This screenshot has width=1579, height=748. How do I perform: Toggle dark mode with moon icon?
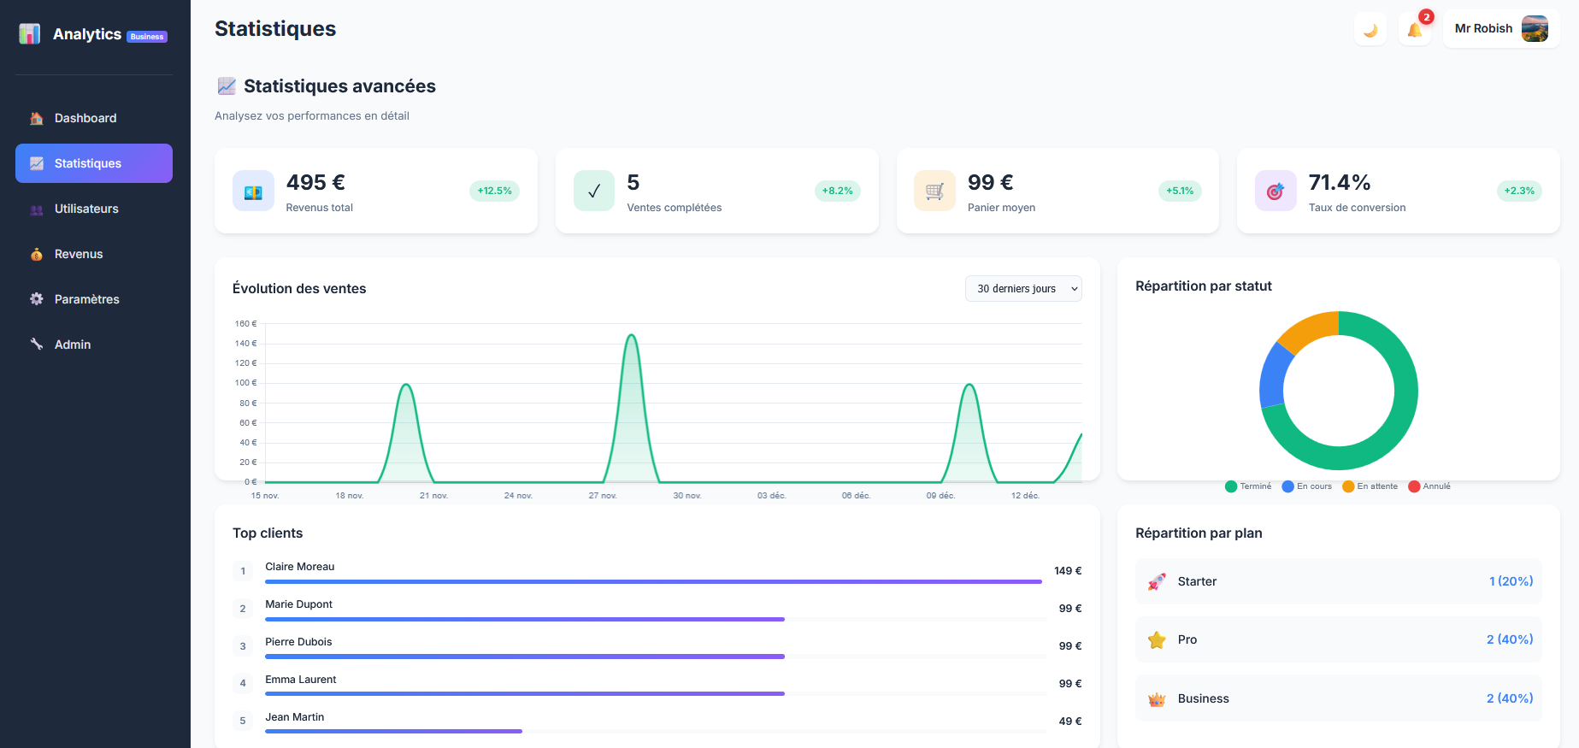pyautogui.click(x=1370, y=29)
